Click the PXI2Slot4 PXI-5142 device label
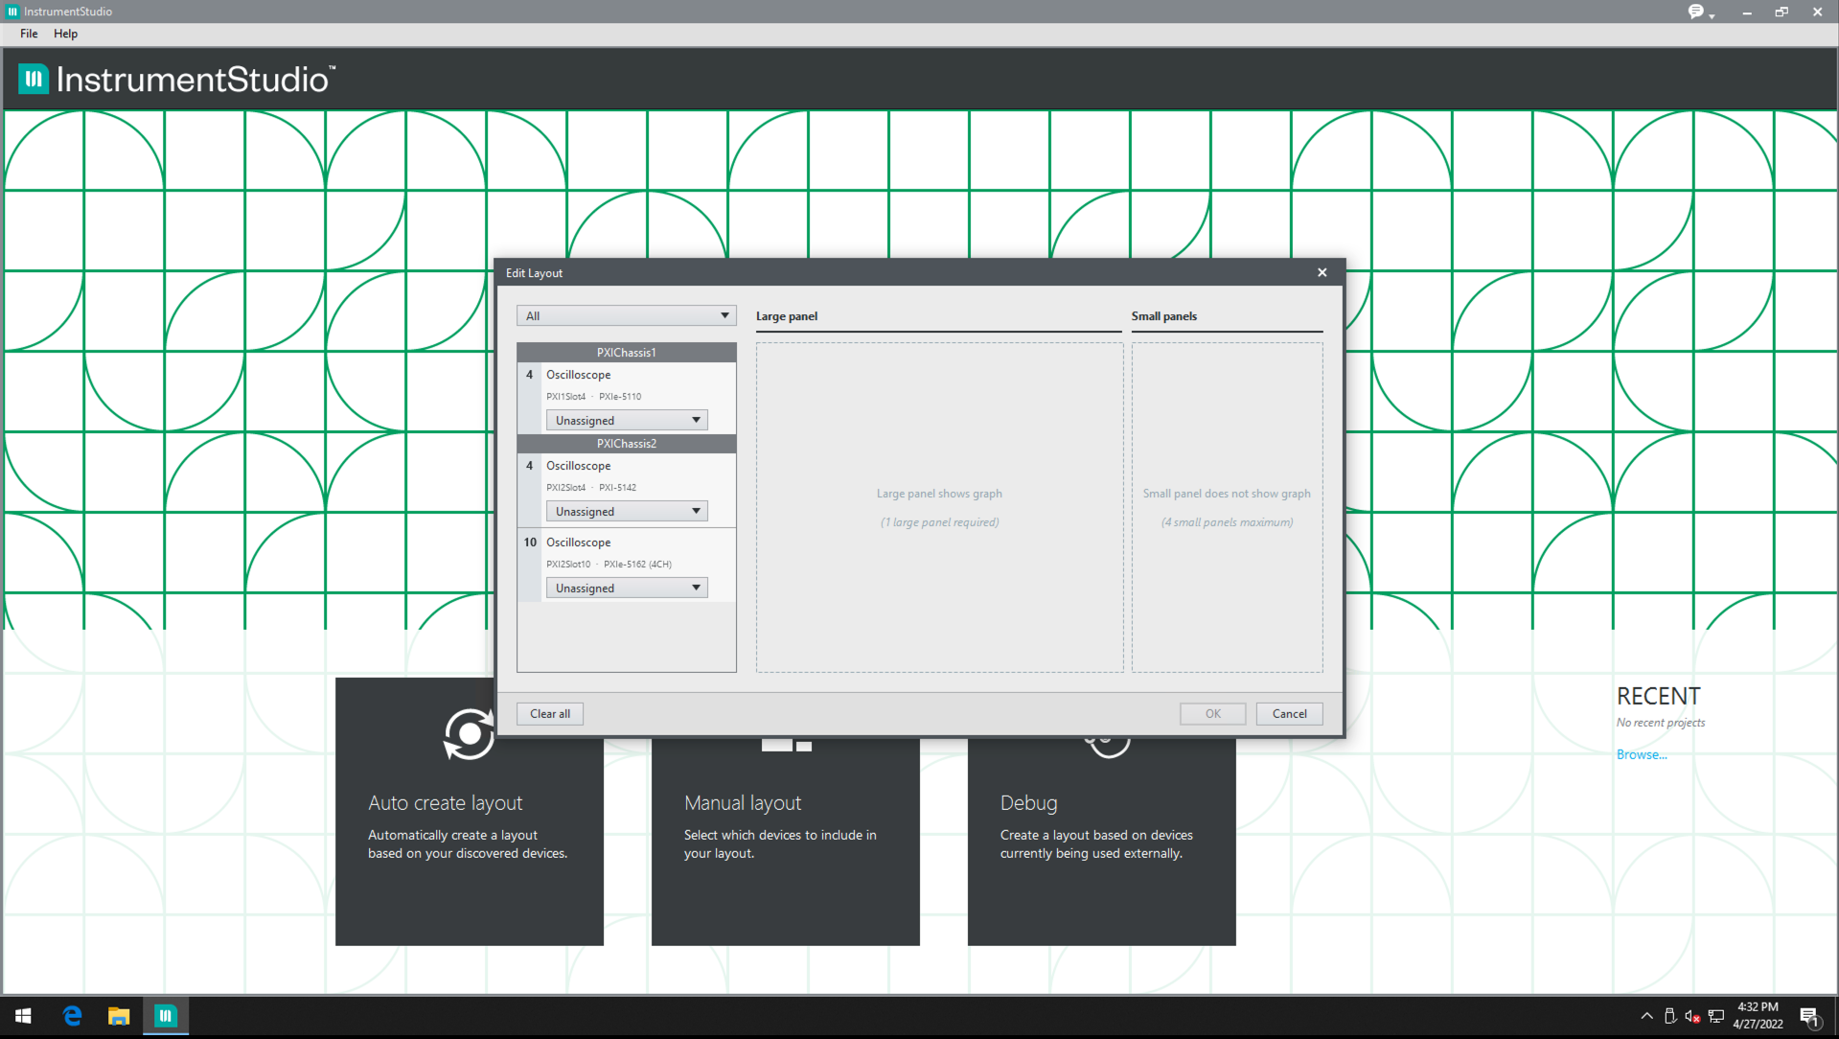The image size is (1839, 1039). (x=591, y=488)
